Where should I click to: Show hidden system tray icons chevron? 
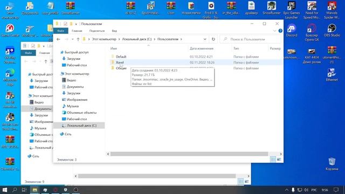(287, 190)
